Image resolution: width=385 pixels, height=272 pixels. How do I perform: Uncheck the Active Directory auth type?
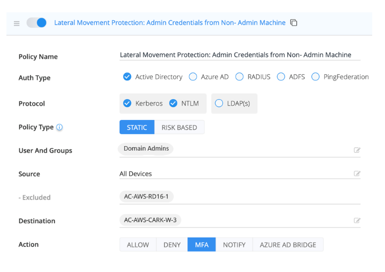pos(127,77)
